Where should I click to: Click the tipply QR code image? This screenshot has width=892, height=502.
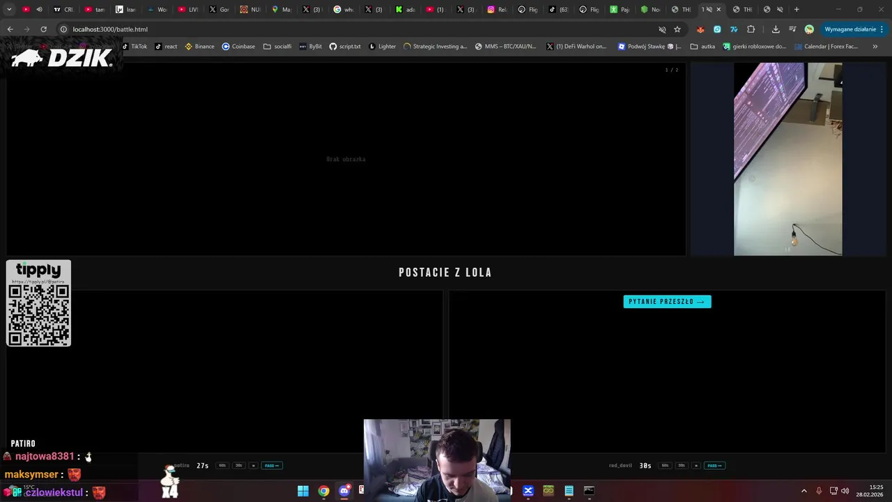(38, 314)
